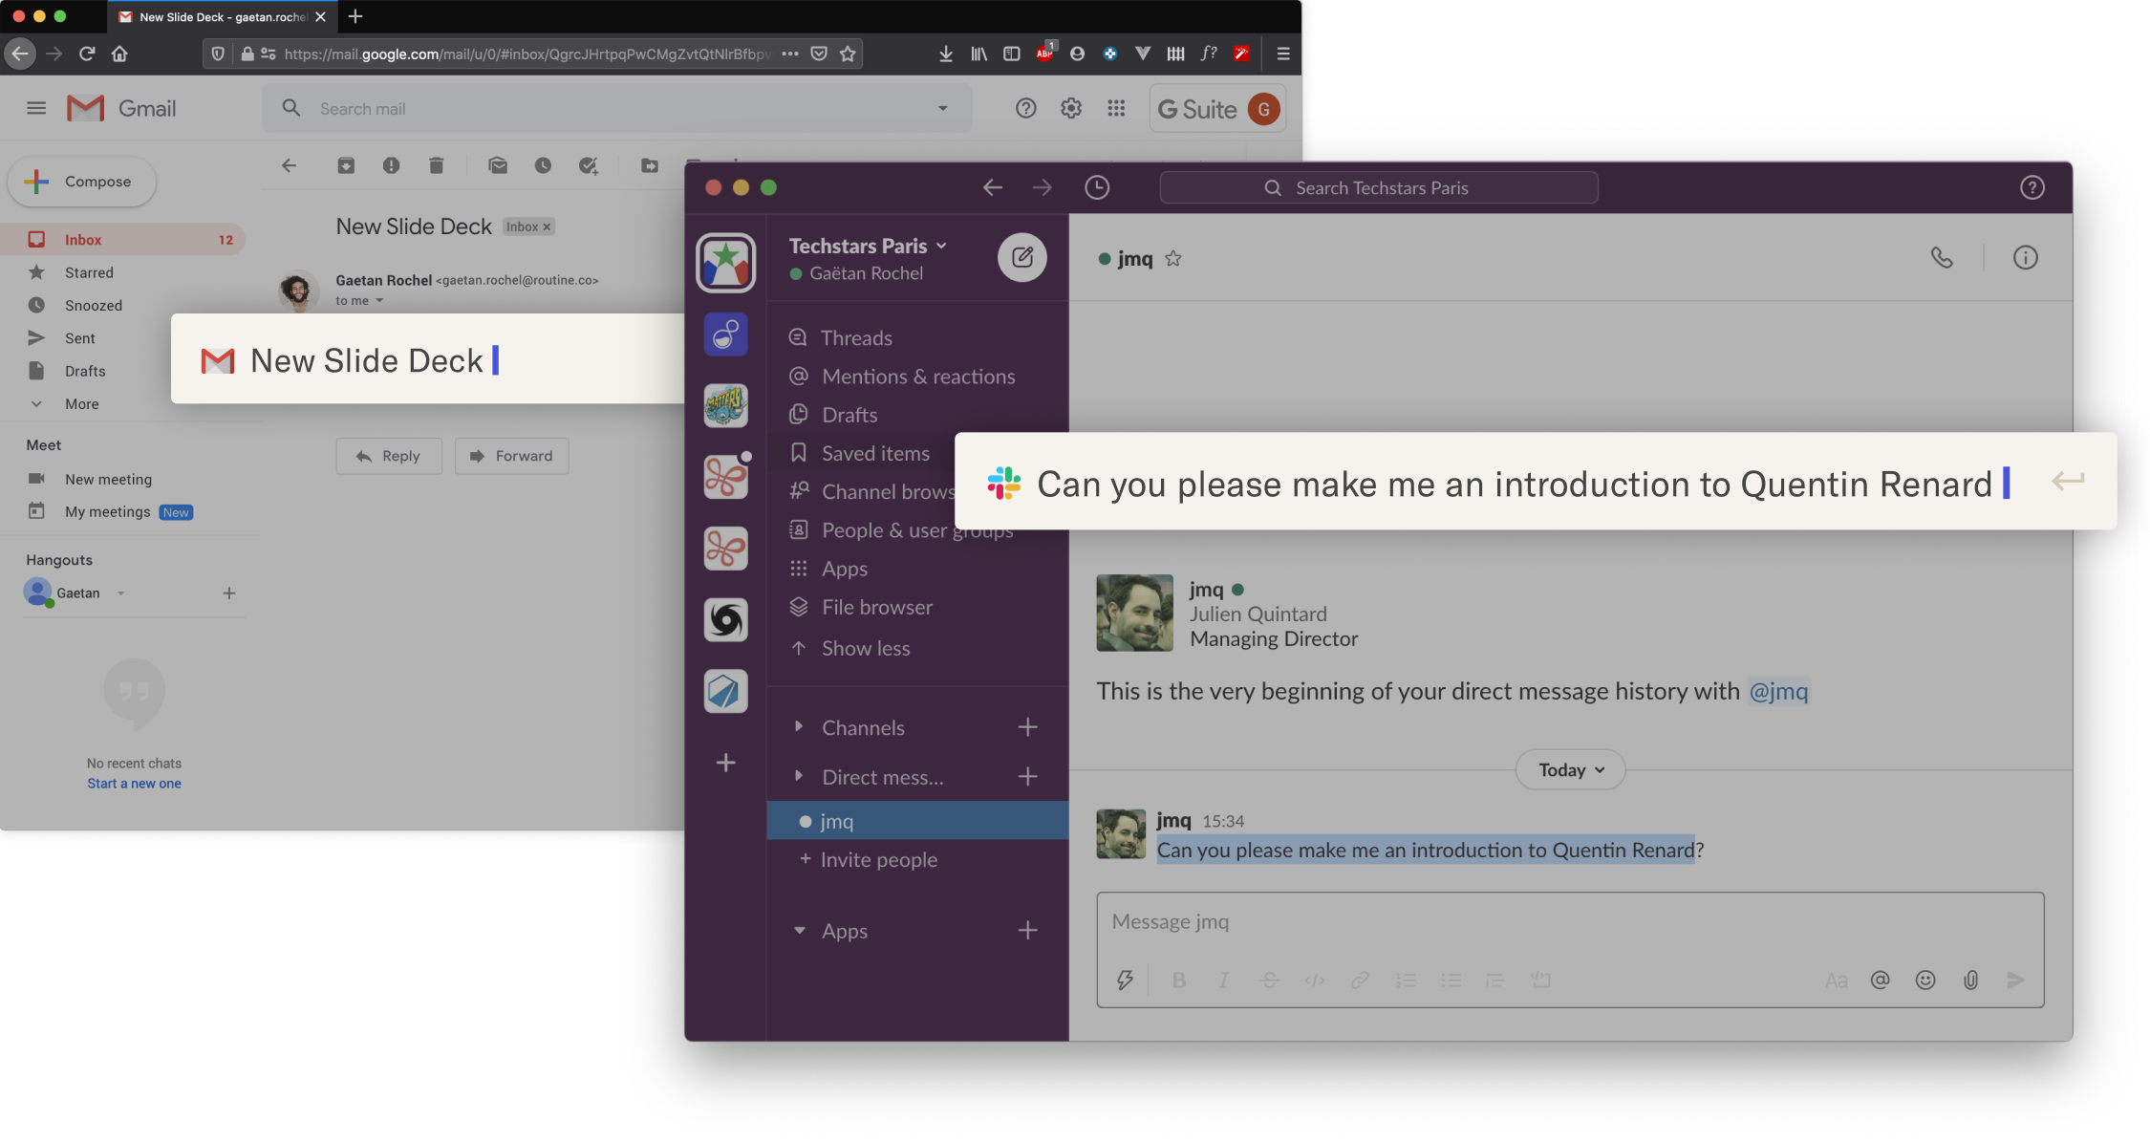
Task: Open emoji picker in Slack composer
Action: click(x=1925, y=980)
